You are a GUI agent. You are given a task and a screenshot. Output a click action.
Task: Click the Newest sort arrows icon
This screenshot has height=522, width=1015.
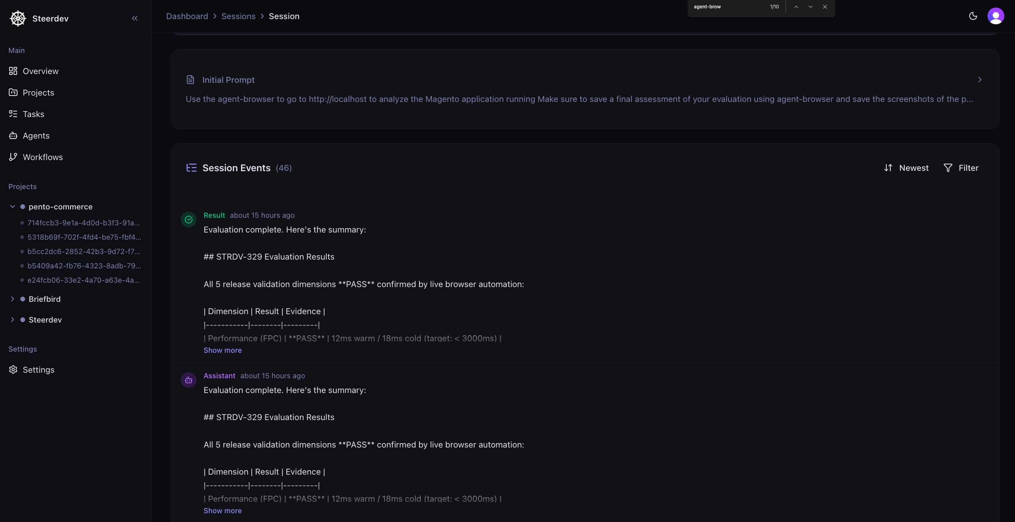[x=888, y=168]
